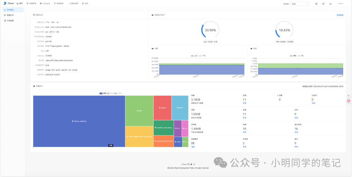Click the DPanel logo in the header
The width and height of the screenshot is (352, 177).
pyautogui.click(x=9, y=4)
